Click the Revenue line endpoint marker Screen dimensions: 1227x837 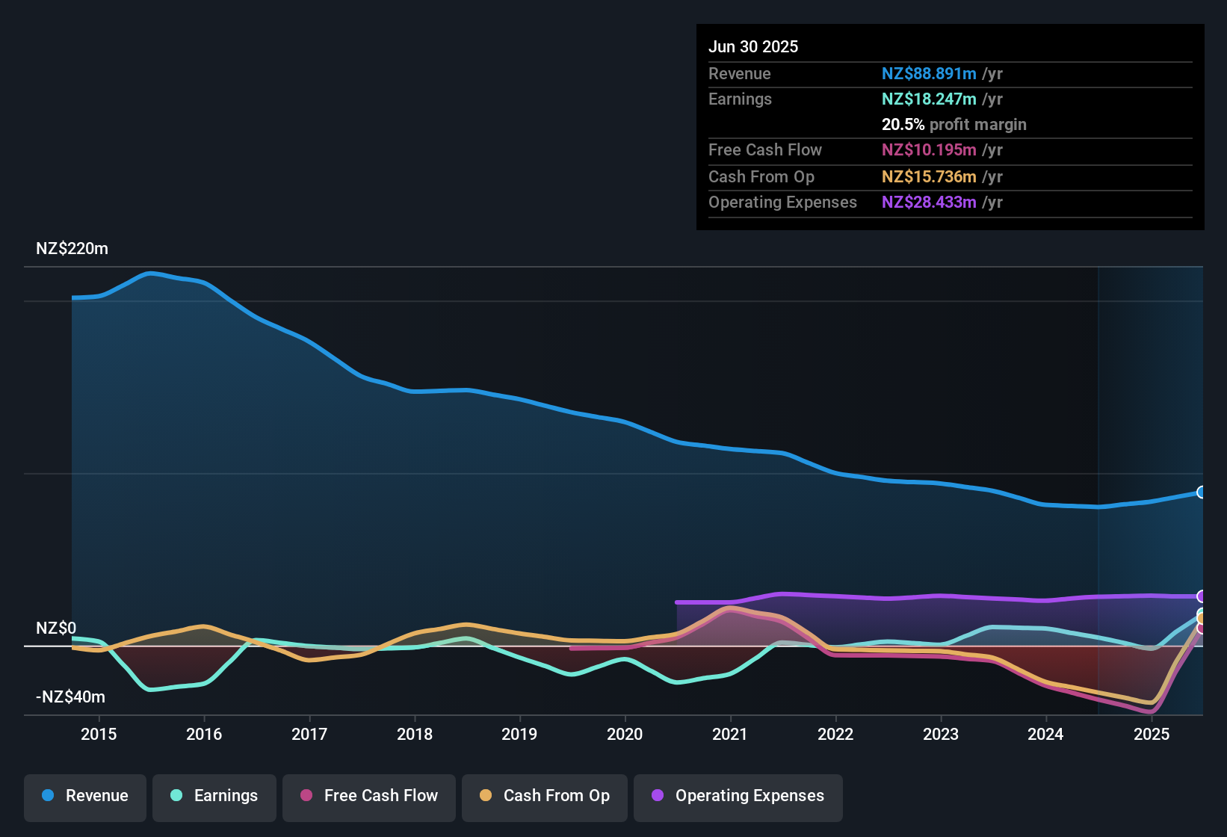coord(1202,491)
